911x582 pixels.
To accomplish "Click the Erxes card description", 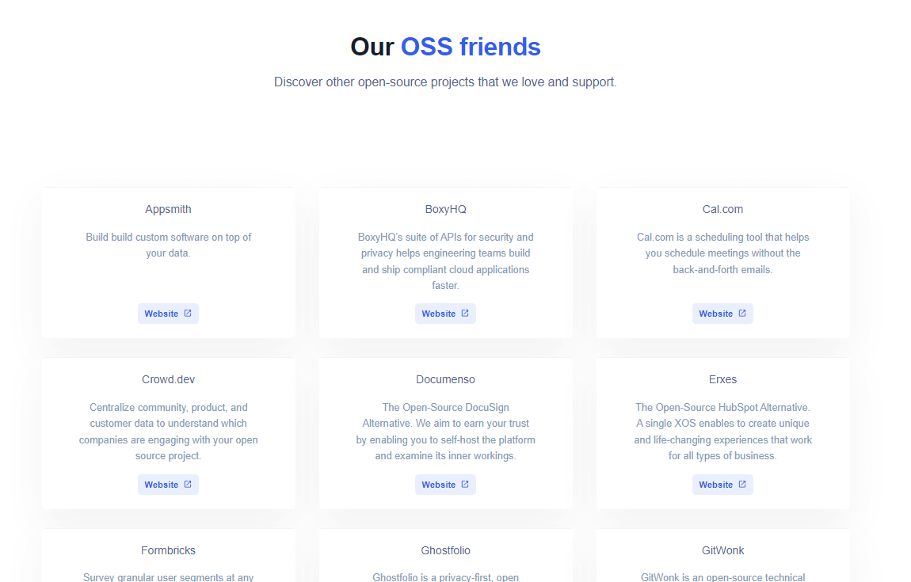I will pyautogui.click(x=722, y=432).
